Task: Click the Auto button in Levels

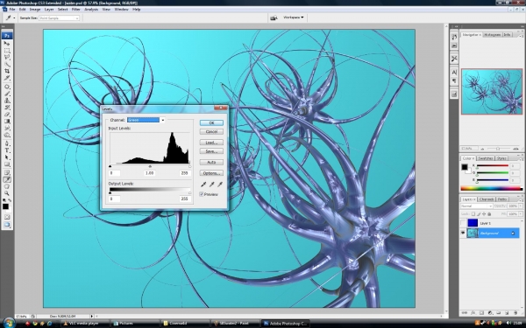Action: (x=211, y=162)
